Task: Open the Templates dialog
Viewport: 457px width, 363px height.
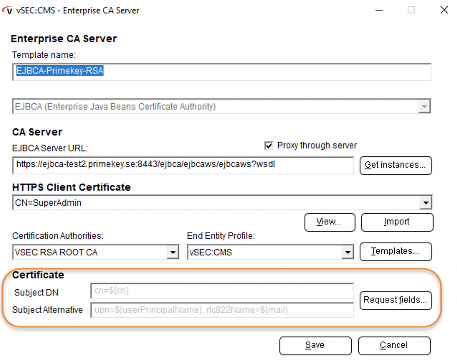Action: pyautogui.click(x=396, y=251)
